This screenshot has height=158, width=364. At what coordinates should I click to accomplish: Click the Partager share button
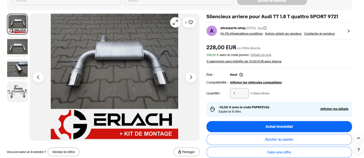click(186, 152)
